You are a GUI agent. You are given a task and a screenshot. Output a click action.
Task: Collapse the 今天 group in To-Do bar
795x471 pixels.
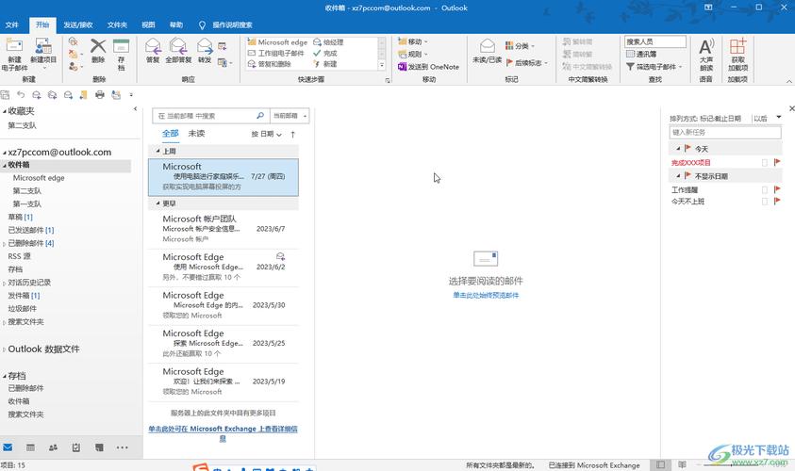coord(678,149)
